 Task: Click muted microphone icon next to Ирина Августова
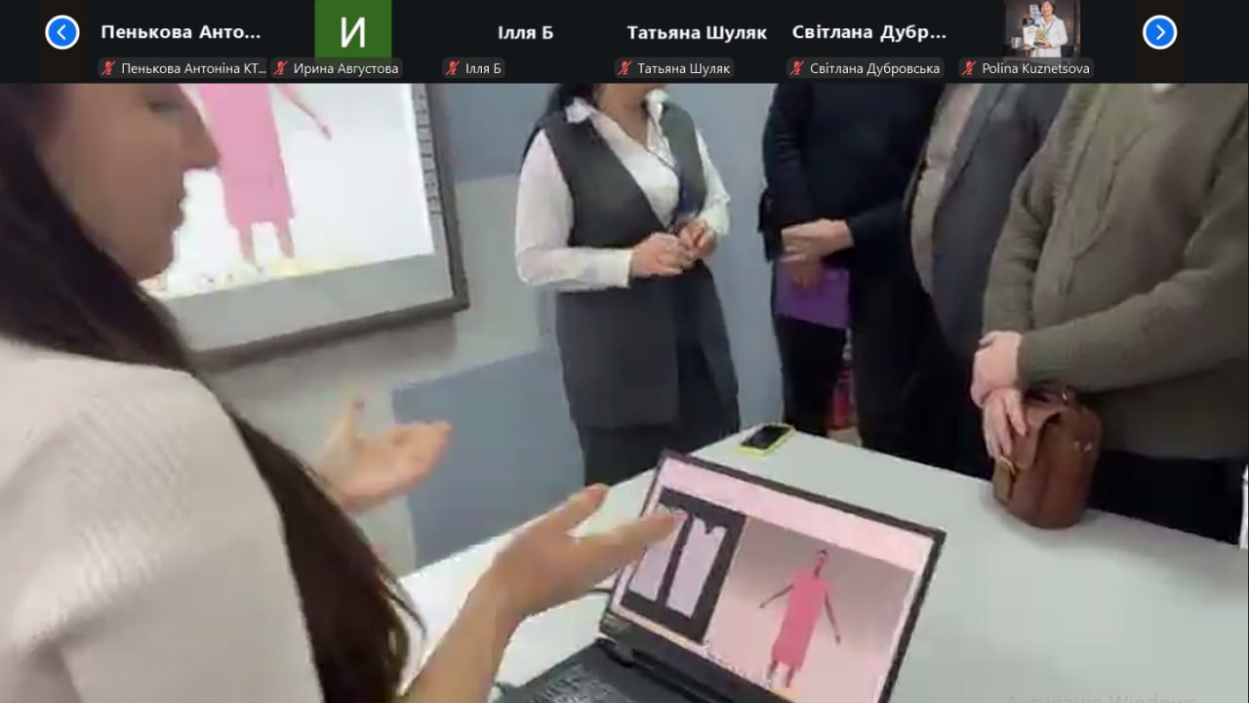281,68
